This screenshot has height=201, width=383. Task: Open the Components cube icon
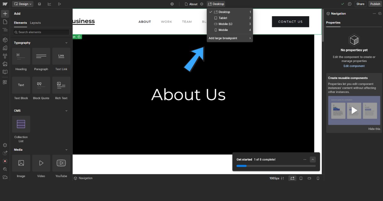coord(5,40)
